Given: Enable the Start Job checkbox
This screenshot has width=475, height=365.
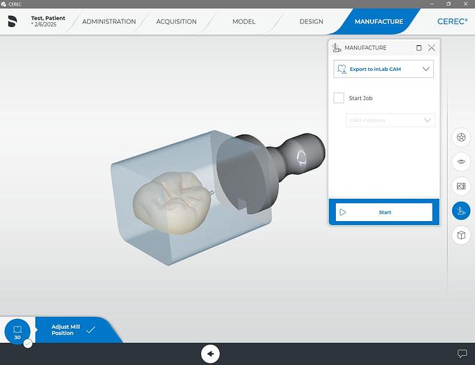Looking at the screenshot, I should [x=339, y=98].
